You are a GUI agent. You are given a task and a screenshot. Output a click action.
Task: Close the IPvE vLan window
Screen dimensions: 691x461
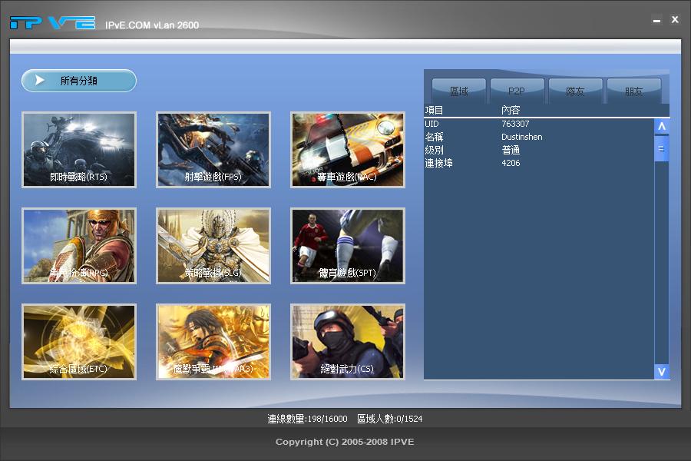[675, 19]
